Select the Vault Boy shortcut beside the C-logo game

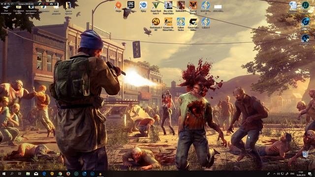(206, 23)
